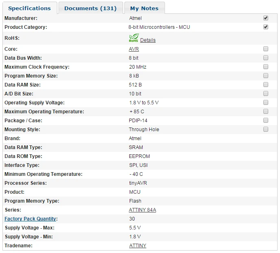Click the 'PDIP-14' package value
Viewport: 280px width, 253px height.
(x=138, y=121)
